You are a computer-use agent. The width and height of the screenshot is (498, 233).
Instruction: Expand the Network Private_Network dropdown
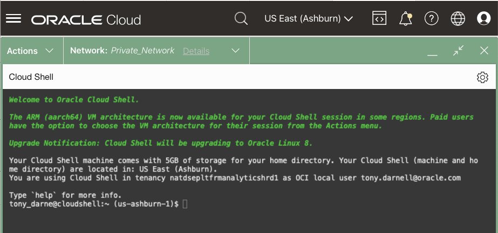[235, 51]
